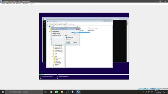Expand the AllowStart key
Viewport: 168px width, 94px height.
(x=54, y=58)
